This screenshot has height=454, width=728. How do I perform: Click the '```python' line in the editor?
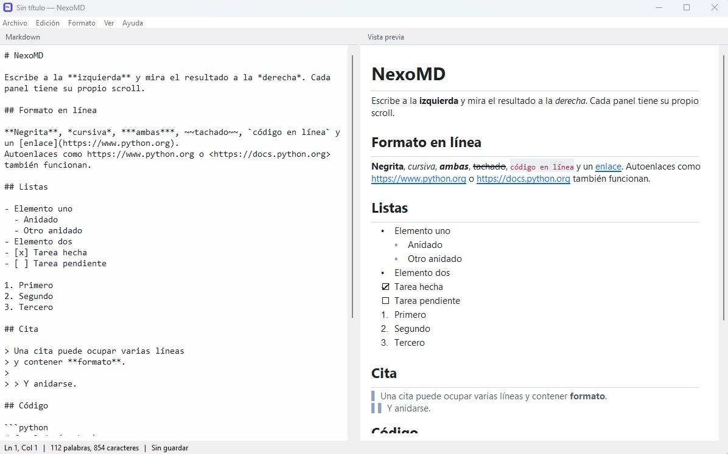[x=26, y=428]
